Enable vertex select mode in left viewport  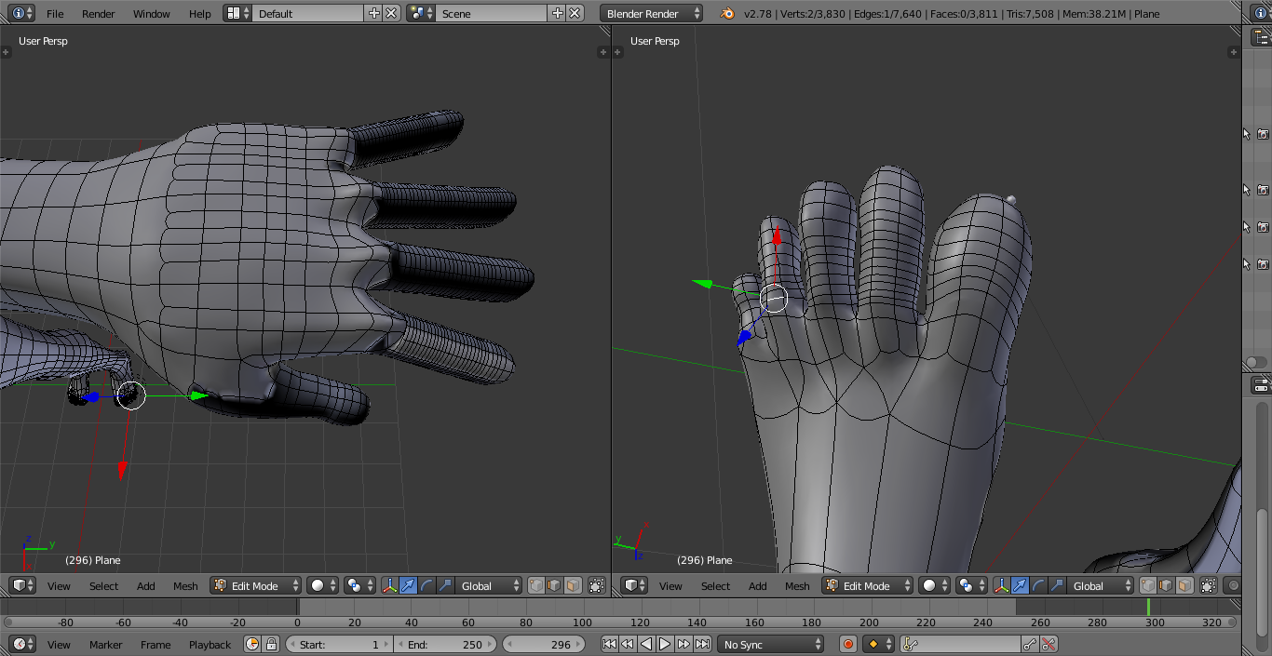click(536, 586)
